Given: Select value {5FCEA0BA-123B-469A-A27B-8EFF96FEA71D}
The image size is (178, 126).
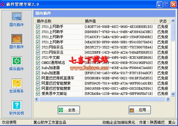Looking at the screenshot, I should tap(119, 94).
